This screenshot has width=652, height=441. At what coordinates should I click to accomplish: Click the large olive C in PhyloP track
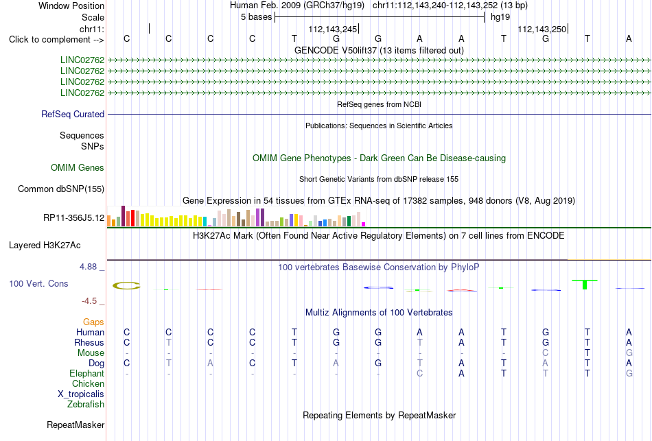click(127, 285)
